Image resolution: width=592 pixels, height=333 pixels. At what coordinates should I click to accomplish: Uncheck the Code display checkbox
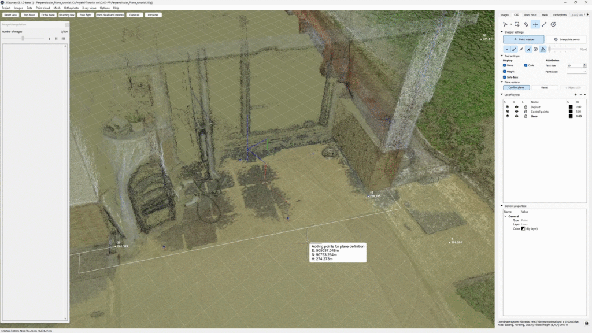pos(526,65)
